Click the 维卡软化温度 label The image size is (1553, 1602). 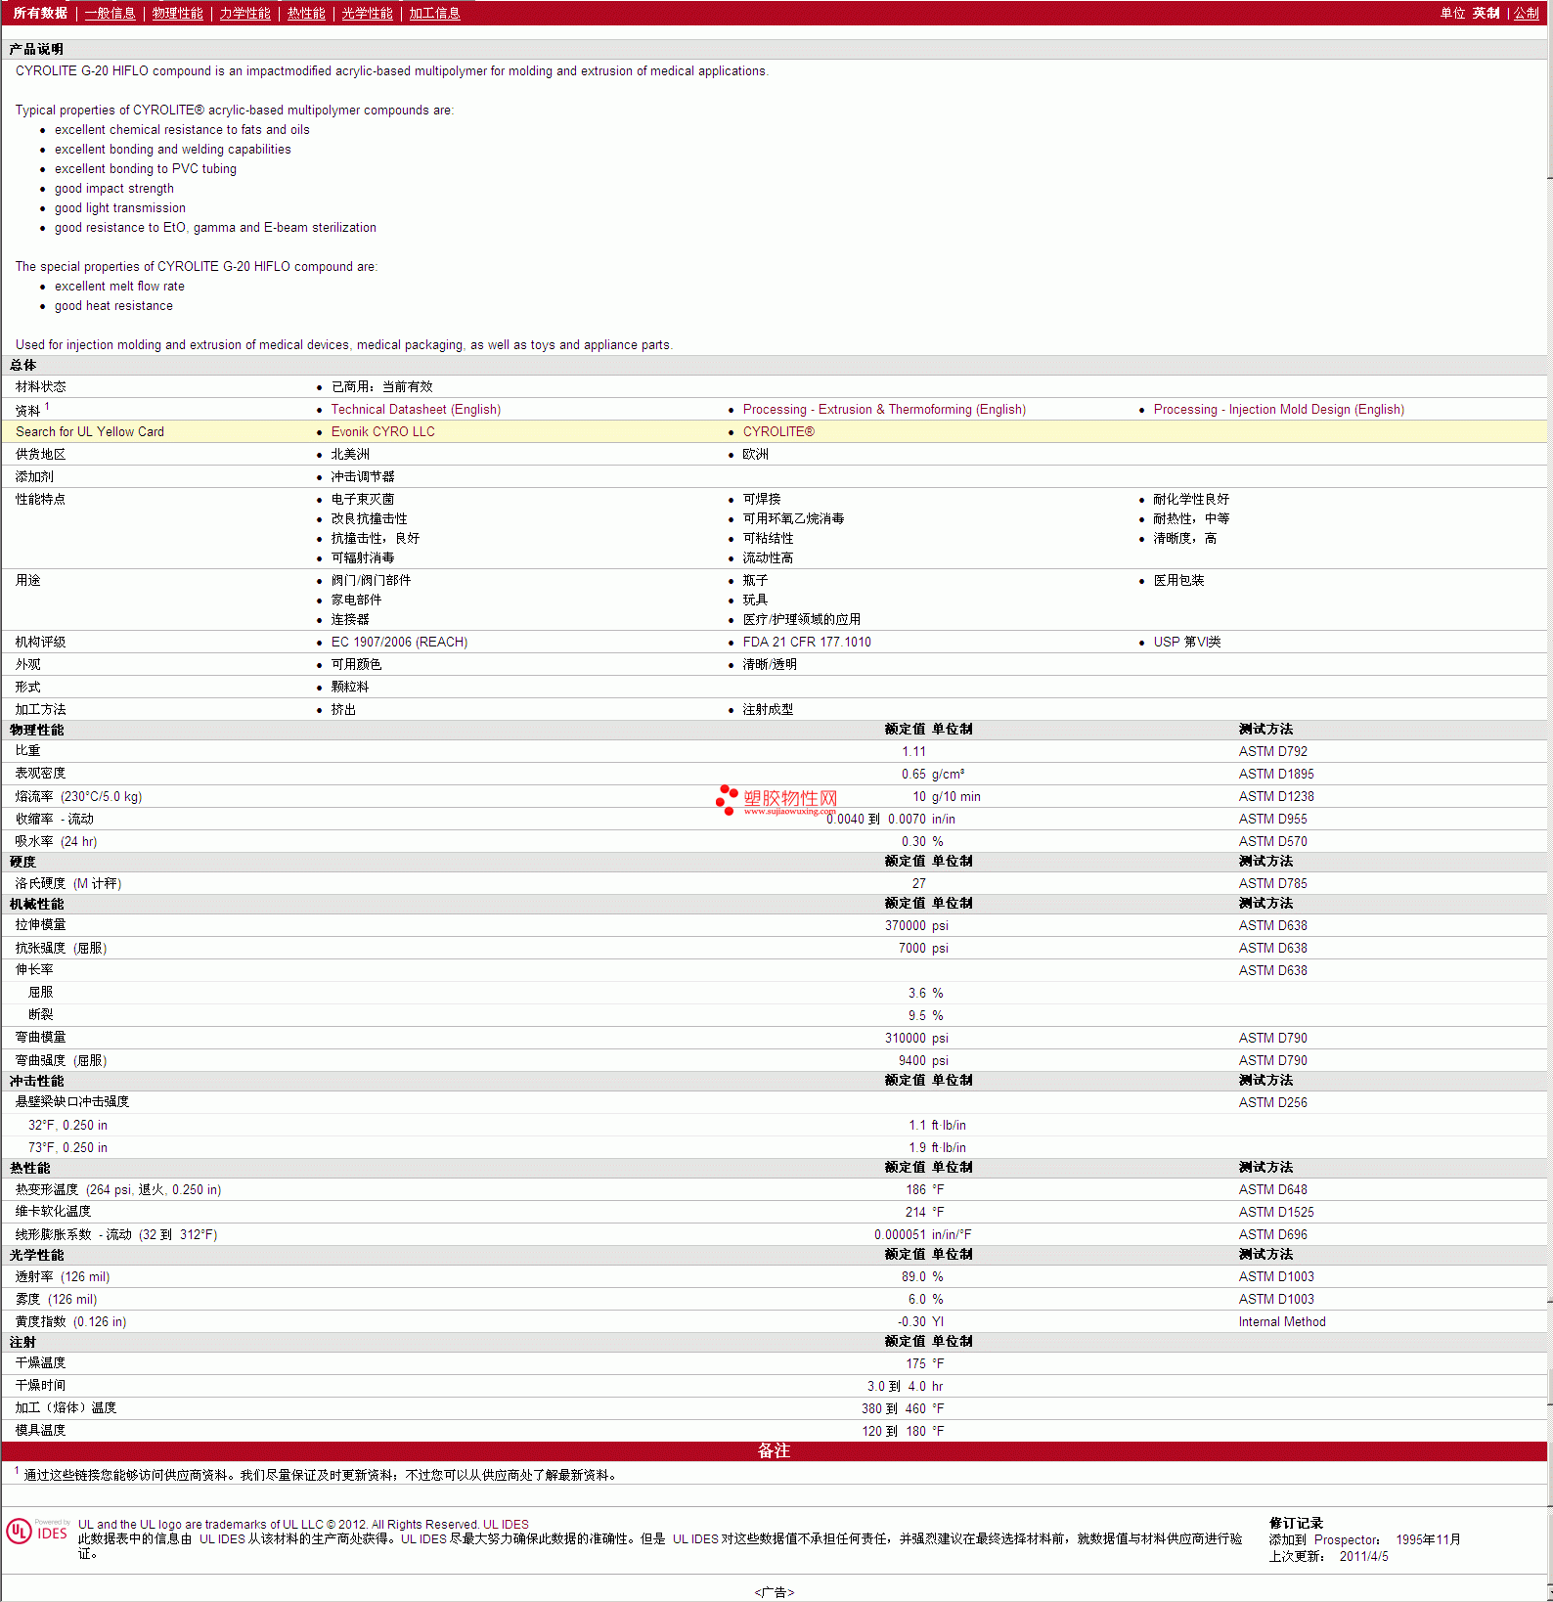[53, 1212]
